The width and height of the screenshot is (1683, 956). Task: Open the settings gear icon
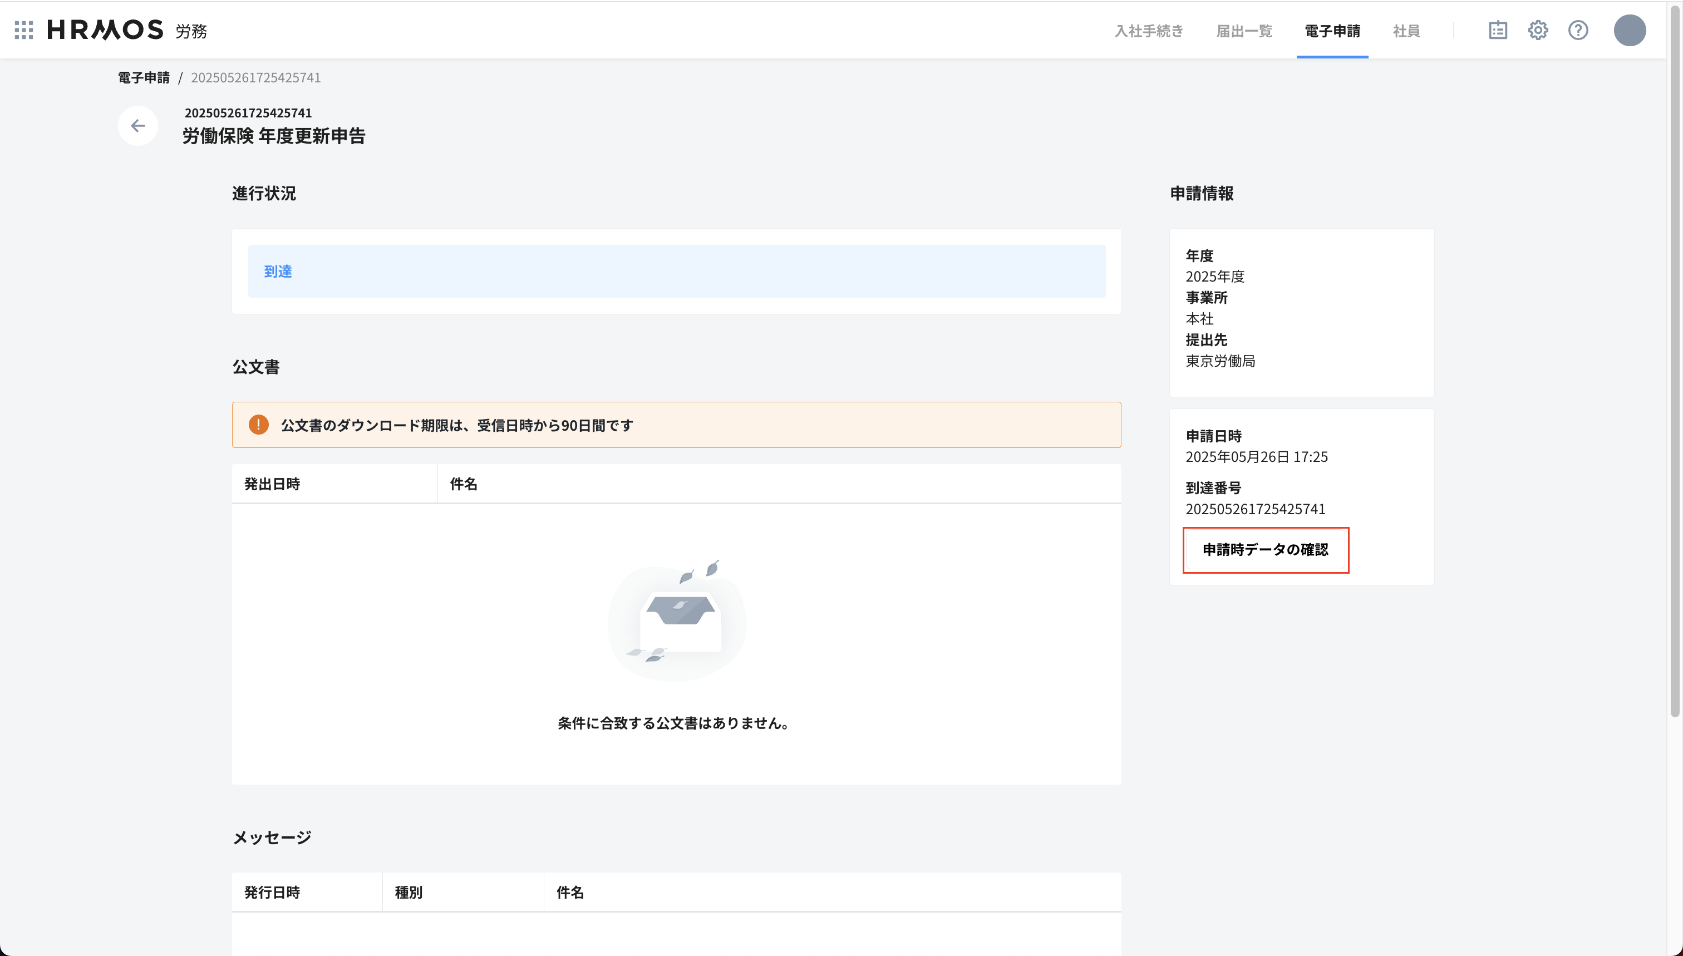(1538, 30)
